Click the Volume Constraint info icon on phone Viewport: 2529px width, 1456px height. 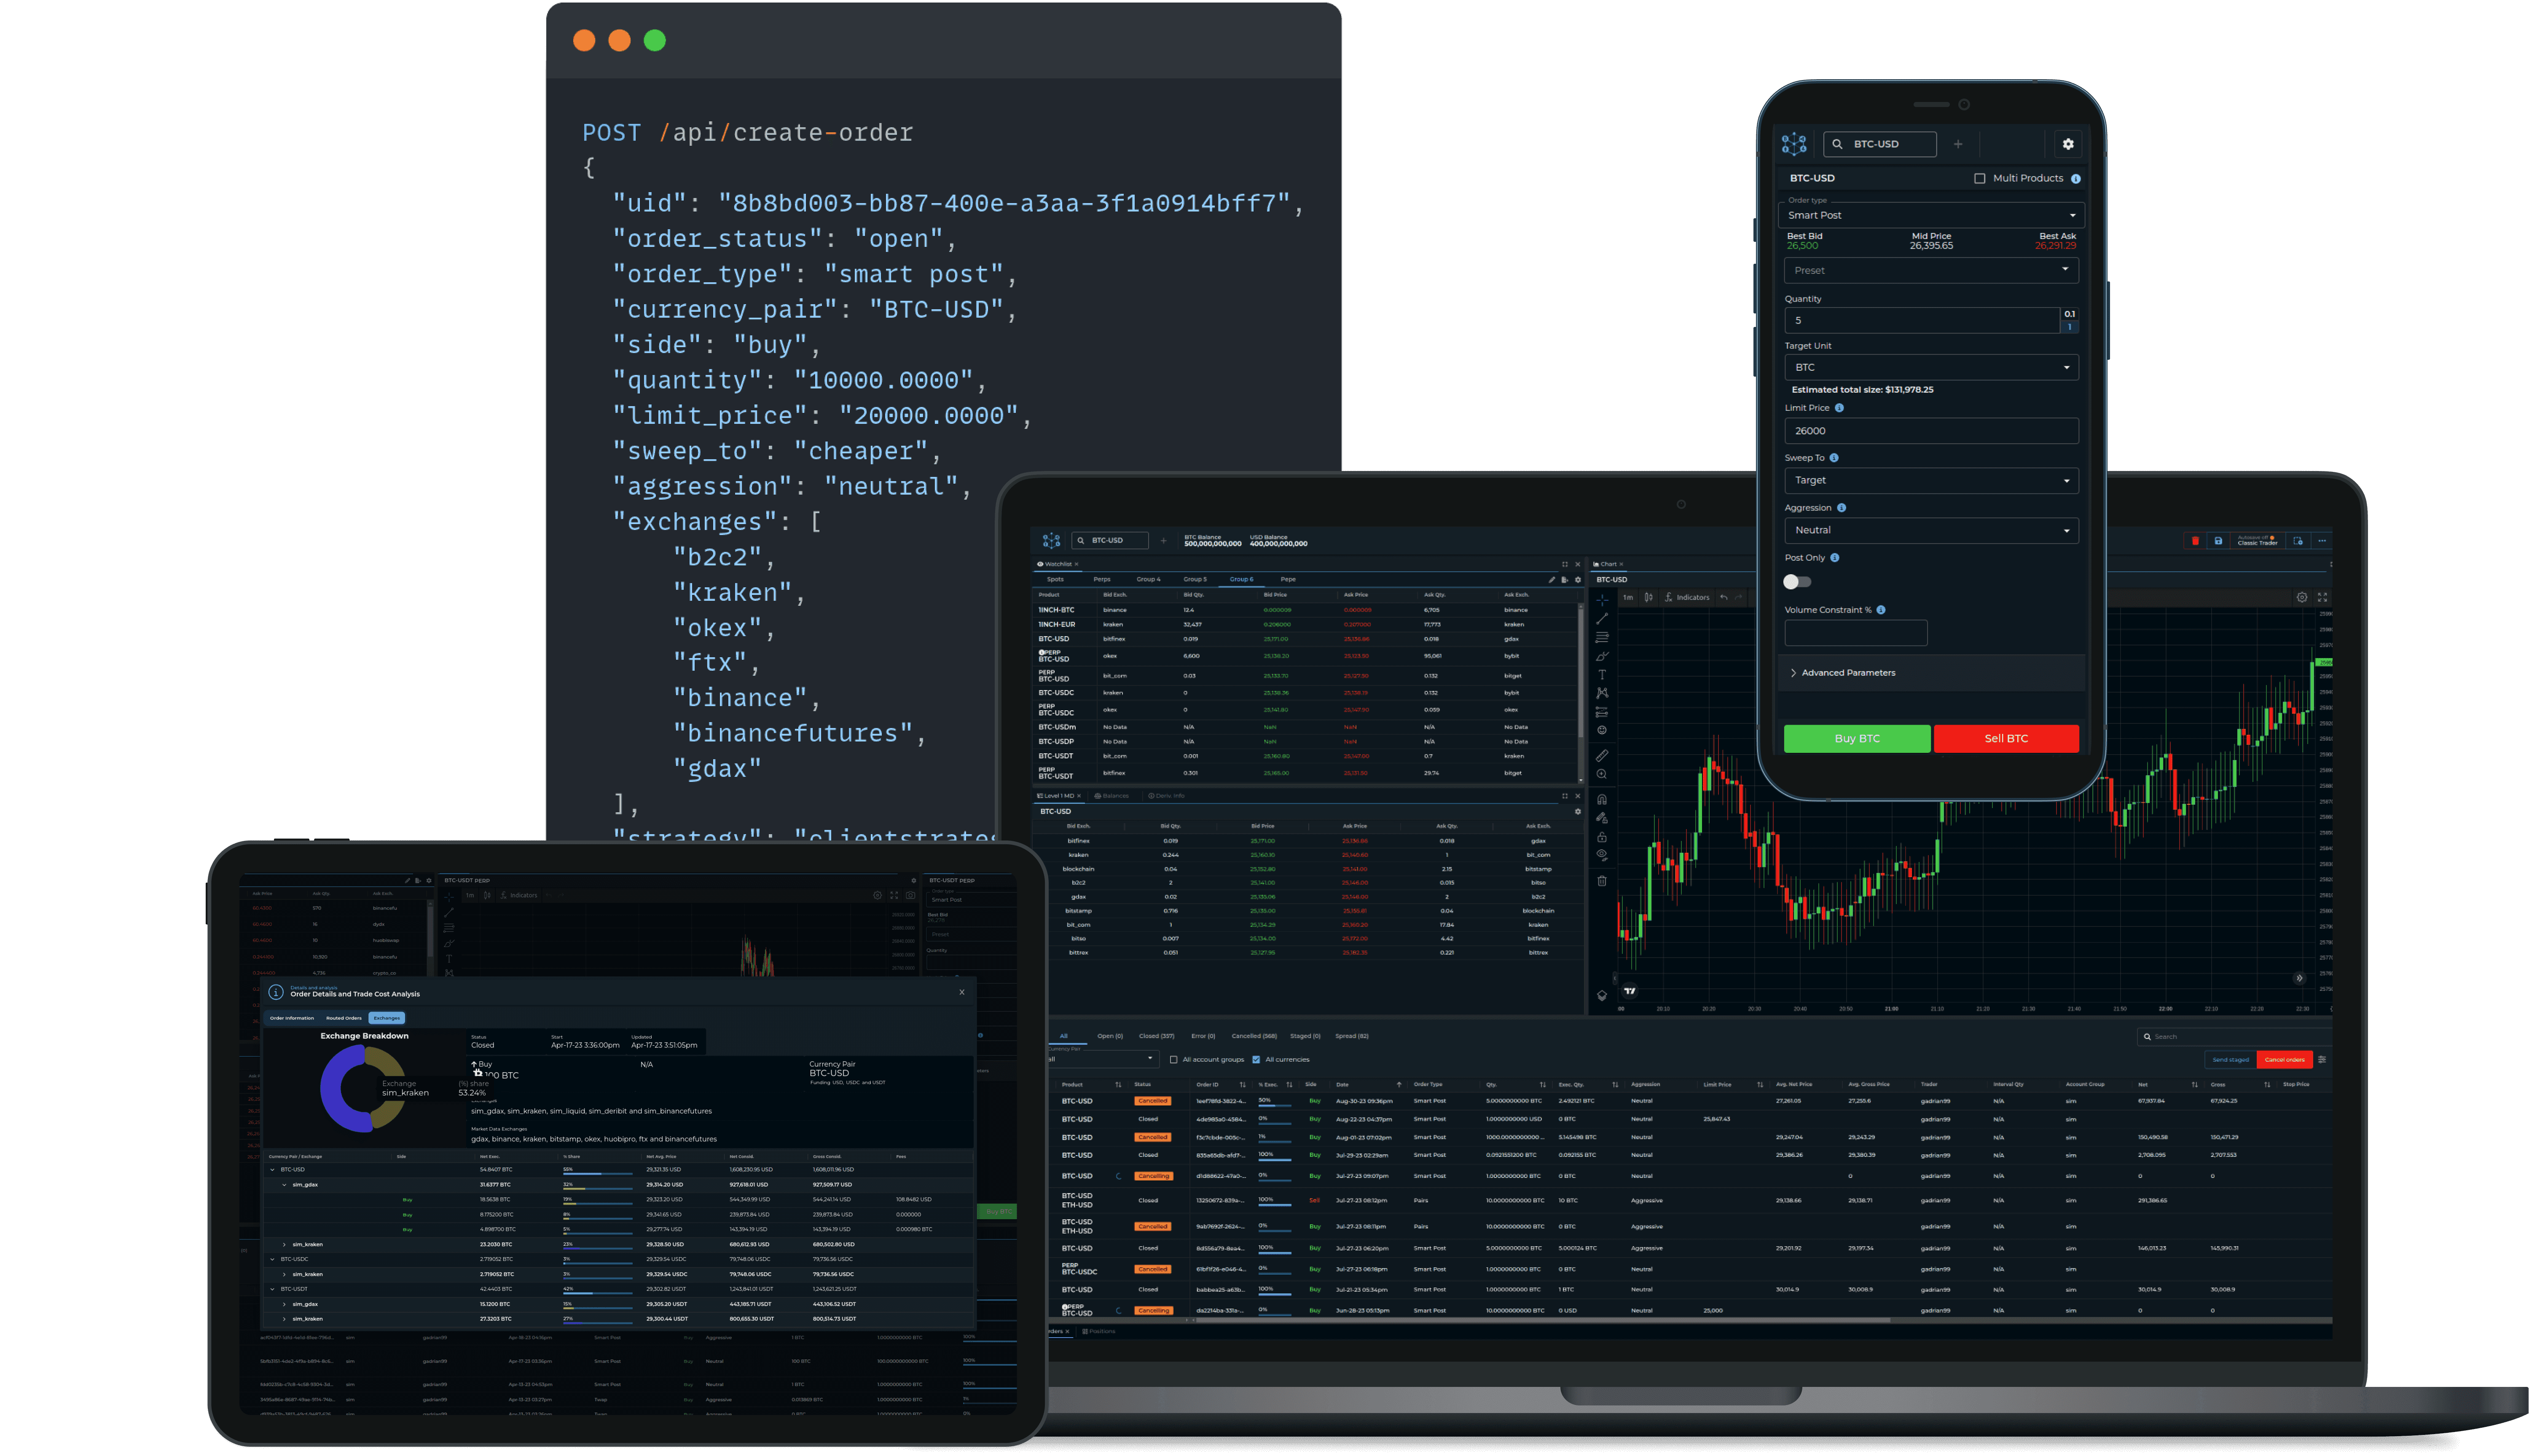[1881, 610]
